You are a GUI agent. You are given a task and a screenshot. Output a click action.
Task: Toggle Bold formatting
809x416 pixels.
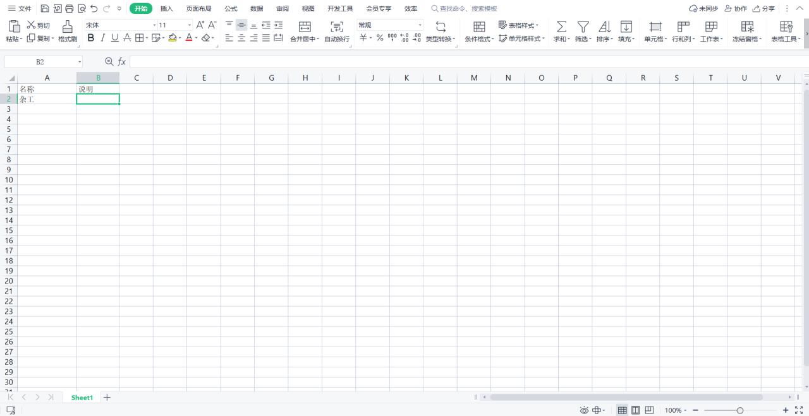(x=90, y=38)
